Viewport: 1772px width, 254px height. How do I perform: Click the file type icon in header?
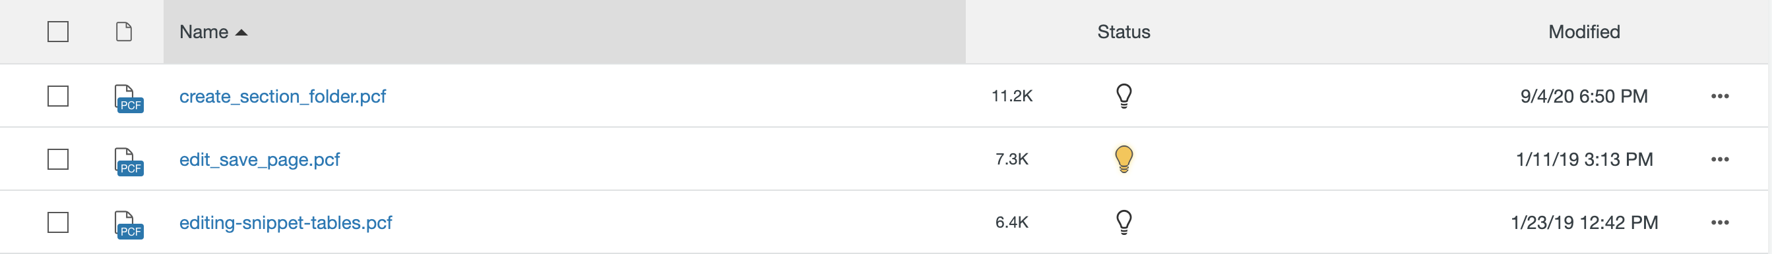(x=124, y=32)
